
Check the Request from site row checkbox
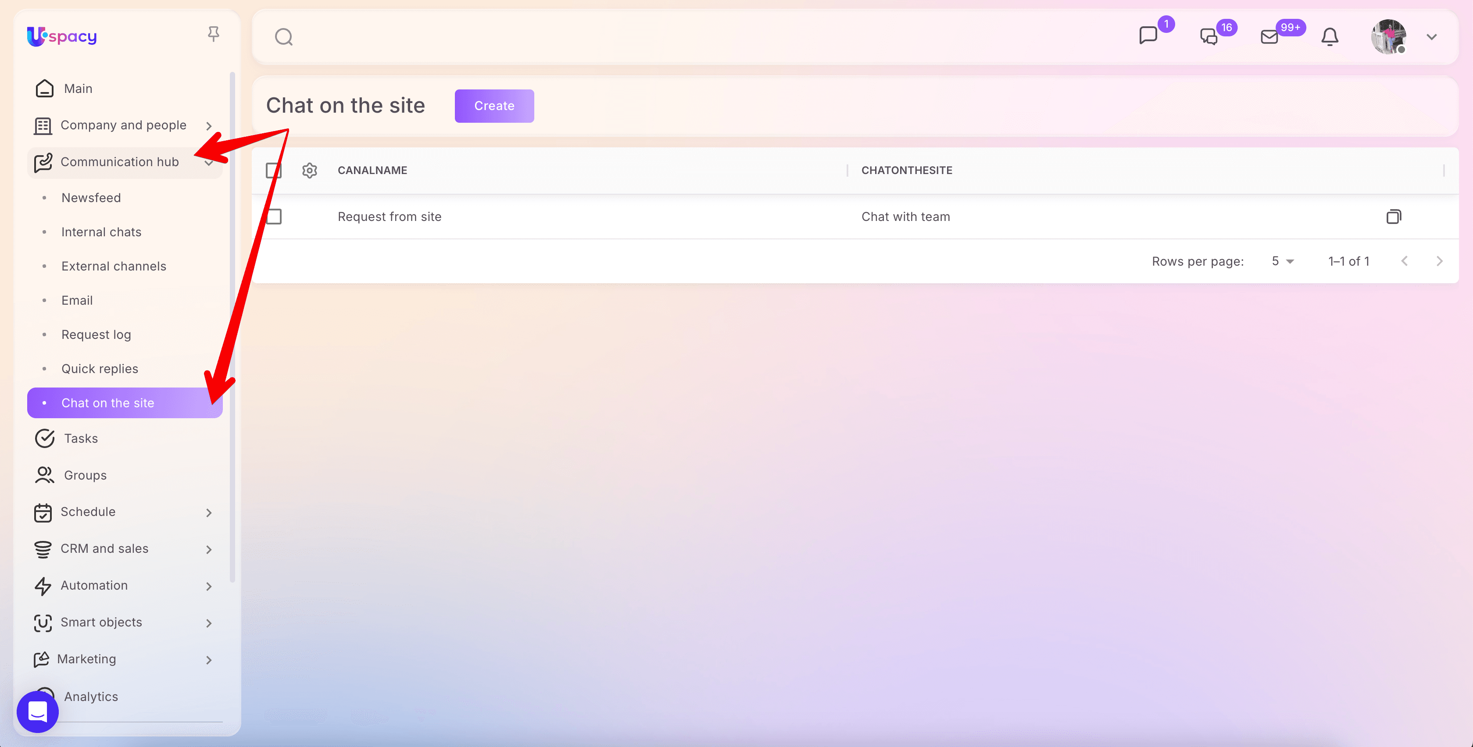coord(274,217)
